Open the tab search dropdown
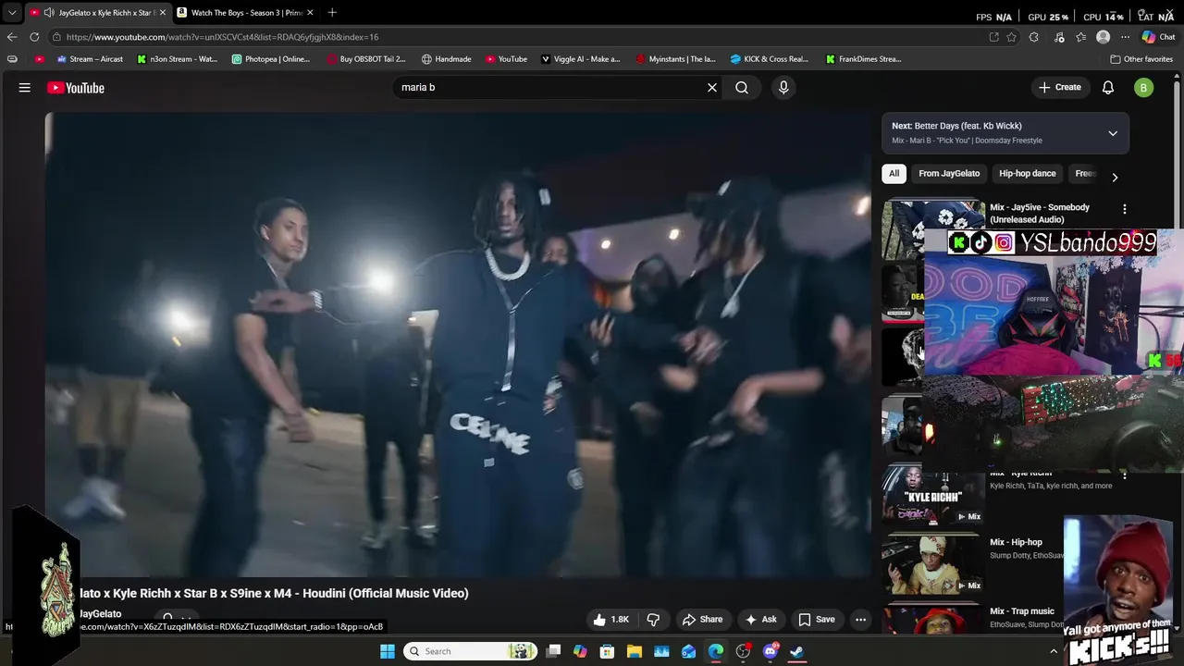1184x666 pixels. pyautogui.click(x=12, y=12)
